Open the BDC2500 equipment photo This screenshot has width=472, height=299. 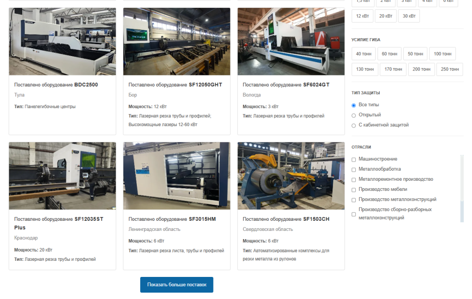[62, 41]
